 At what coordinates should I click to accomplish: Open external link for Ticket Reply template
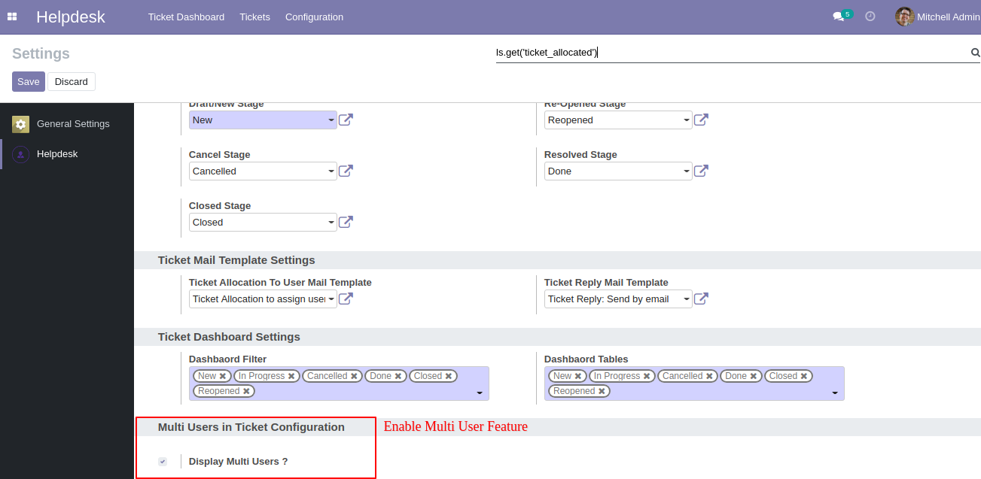(x=701, y=299)
